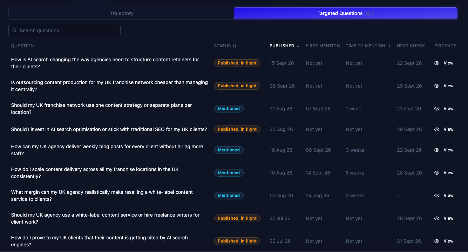Click eye icon for freelance writers row

tap(437, 218)
